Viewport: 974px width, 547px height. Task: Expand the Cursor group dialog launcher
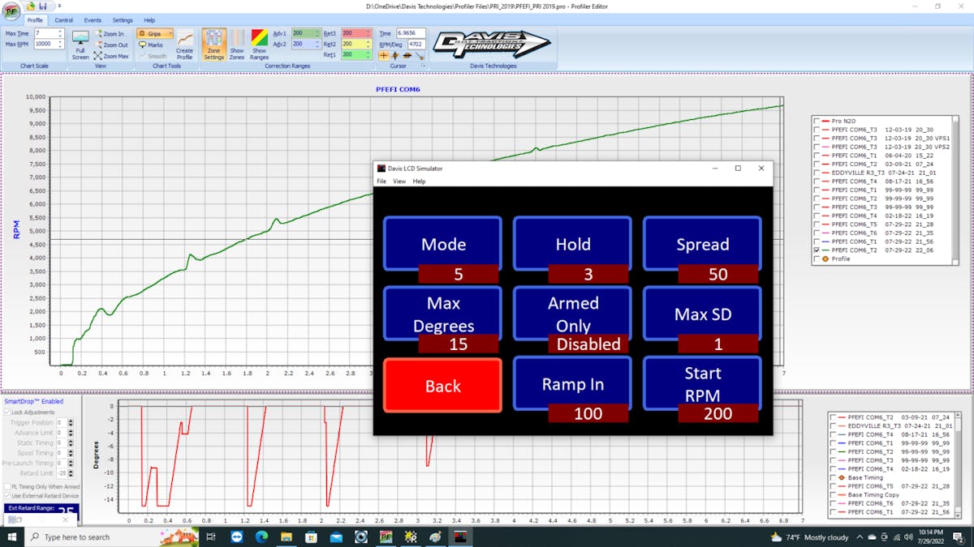[424, 66]
